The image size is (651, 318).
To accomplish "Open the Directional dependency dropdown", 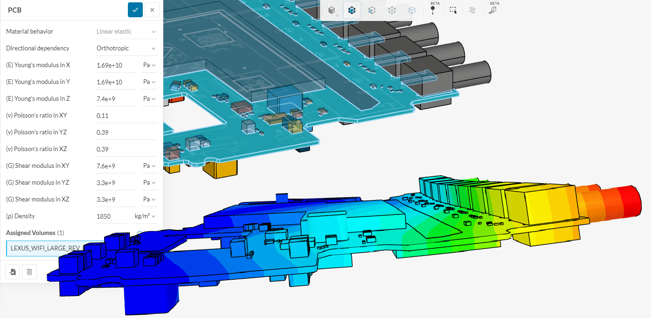I will click(x=126, y=48).
